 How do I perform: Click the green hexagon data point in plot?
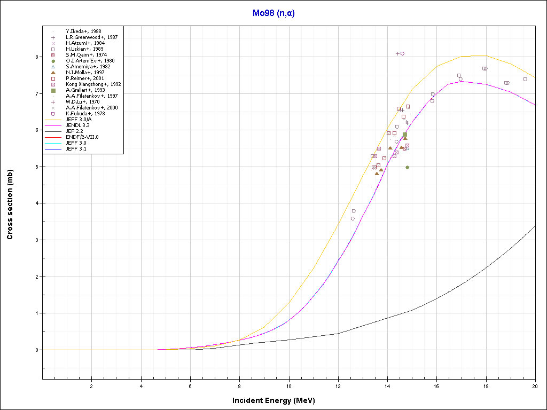pyautogui.click(x=407, y=167)
